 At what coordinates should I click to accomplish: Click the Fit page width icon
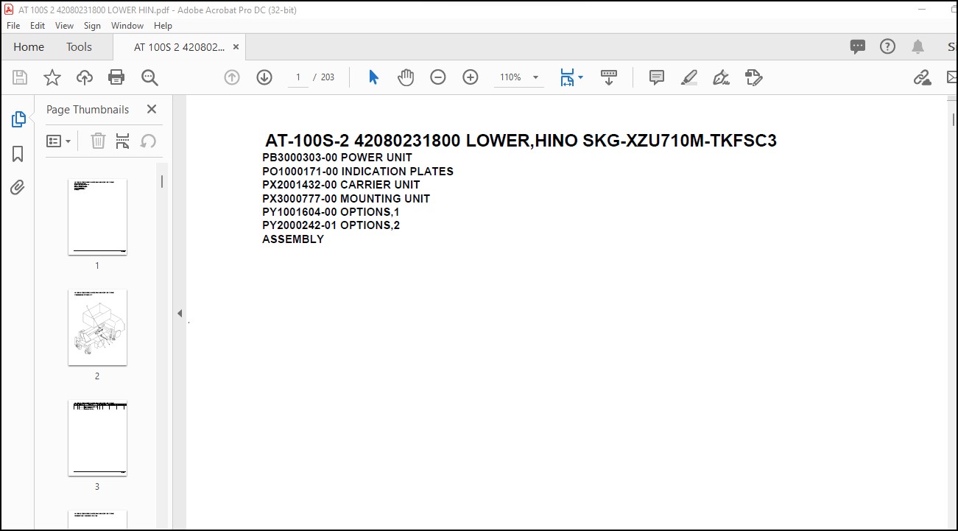(x=566, y=77)
